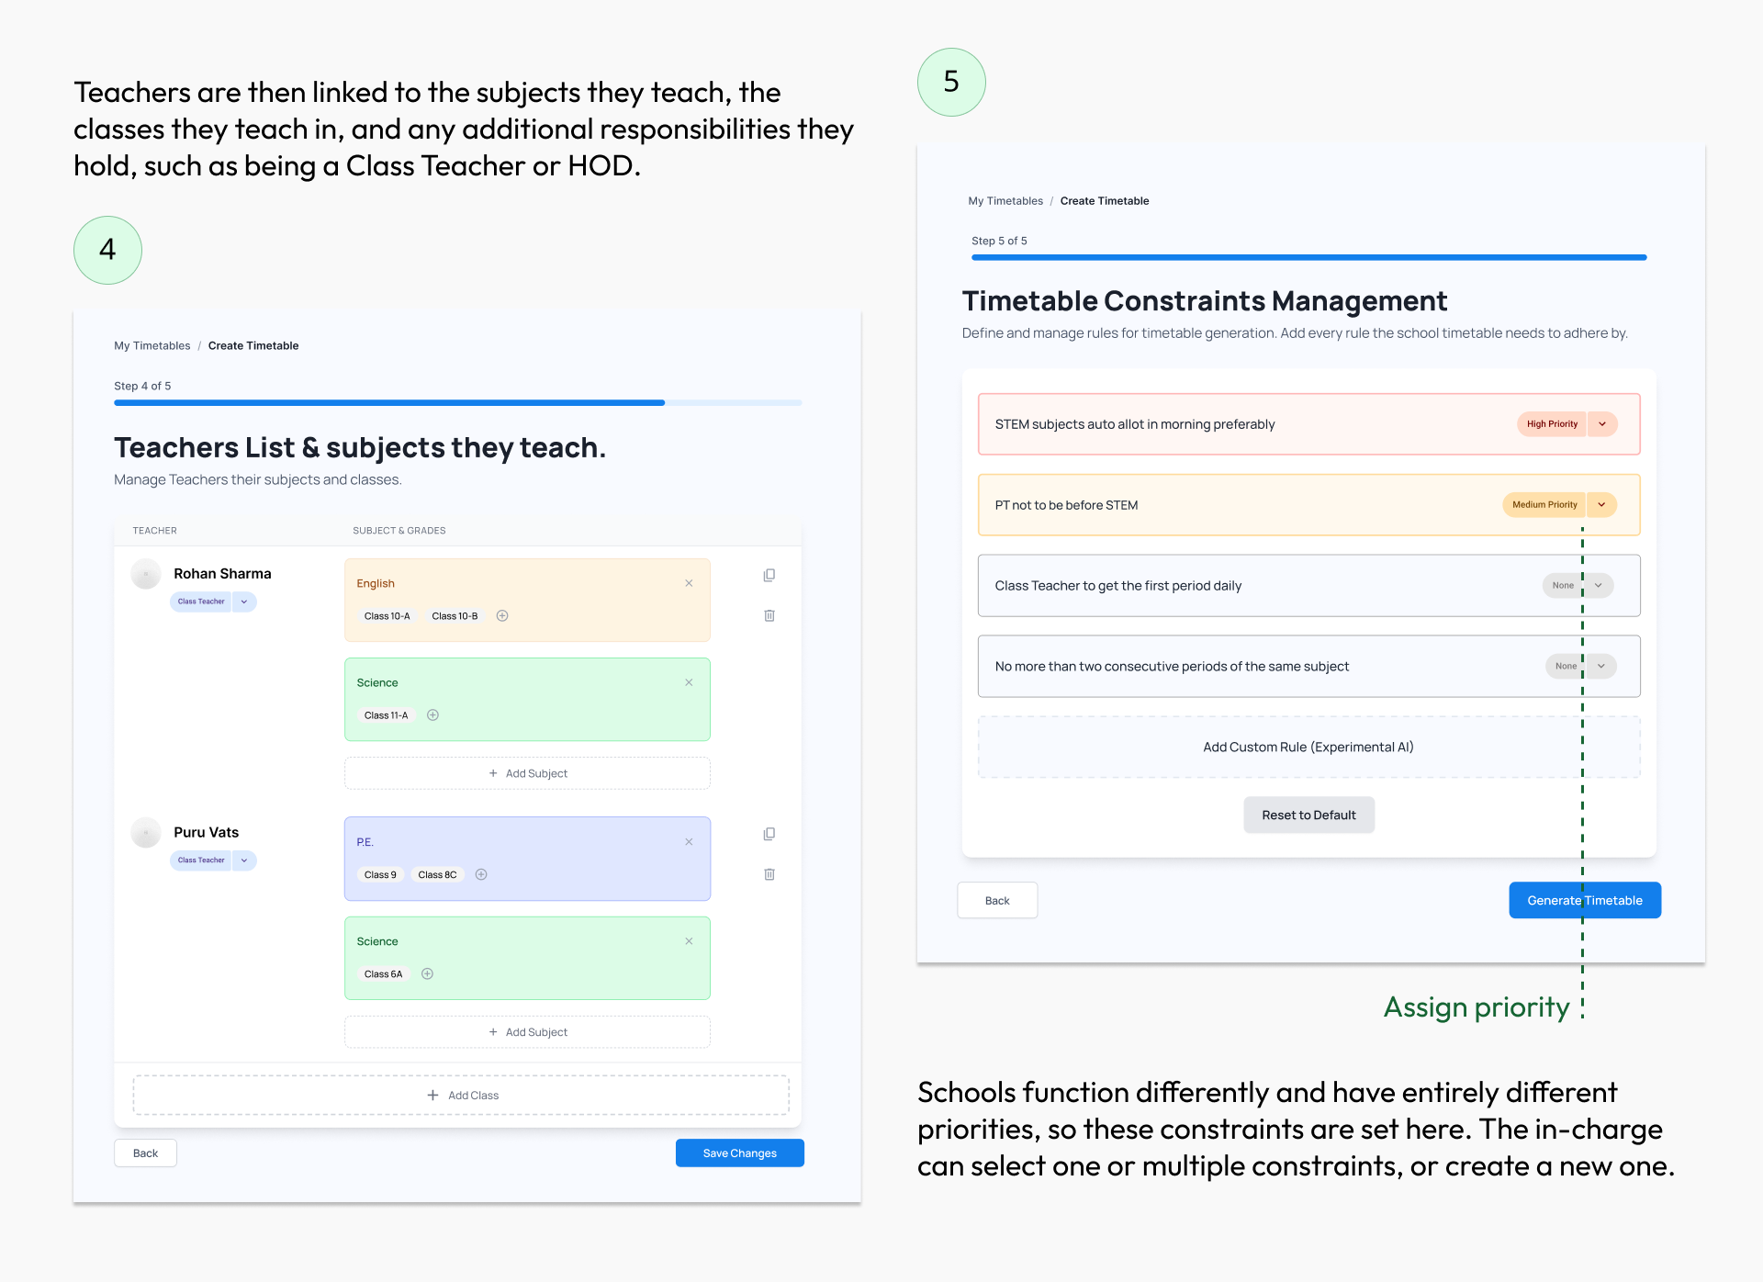Click Add Subject under Puru Vats
1763x1282 pixels.
pyautogui.click(x=527, y=1032)
